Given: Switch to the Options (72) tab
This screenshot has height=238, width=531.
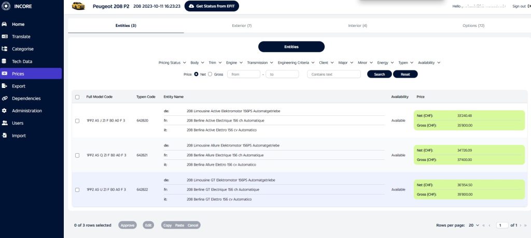Looking at the screenshot, I should pos(473,26).
